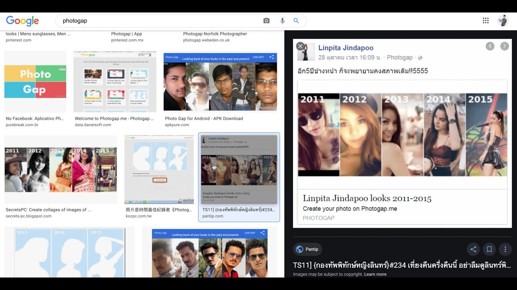Click the kocpc.com.tw source text
Image resolution: width=517 pixels, height=290 pixels.
139,216
